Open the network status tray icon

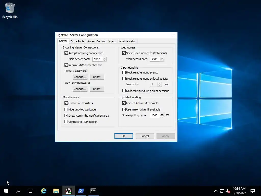pyautogui.click(x=222, y=191)
